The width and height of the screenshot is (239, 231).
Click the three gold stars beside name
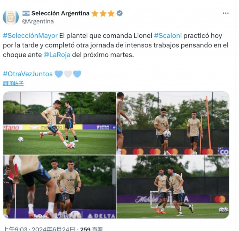[x=103, y=13]
